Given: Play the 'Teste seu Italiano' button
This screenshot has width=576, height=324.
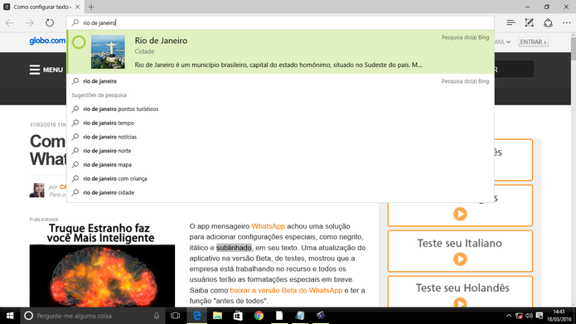Looking at the screenshot, I should (460, 259).
